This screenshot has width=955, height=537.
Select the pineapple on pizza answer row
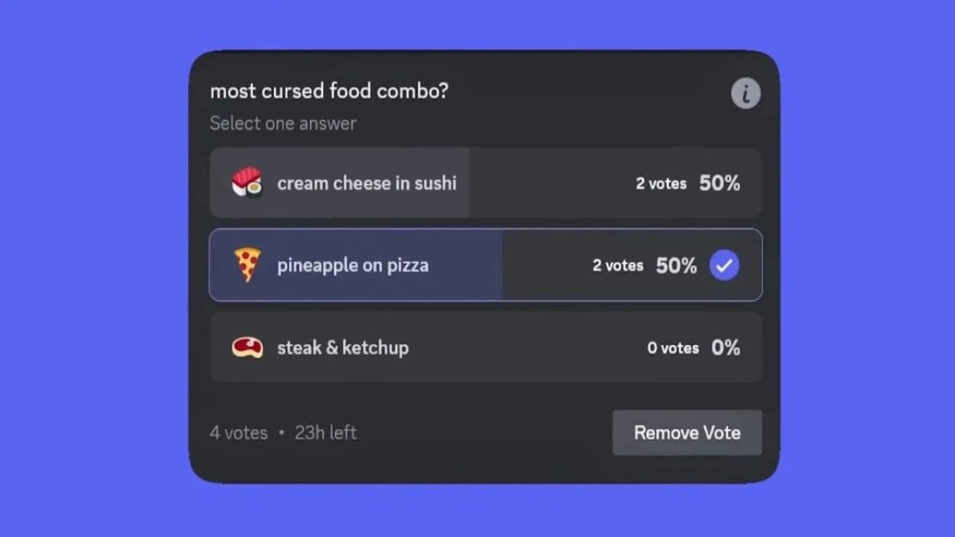(x=486, y=265)
